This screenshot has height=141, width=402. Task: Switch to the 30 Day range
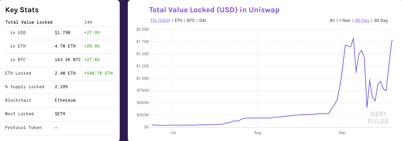pyautogui.click(x=381, y=20)
